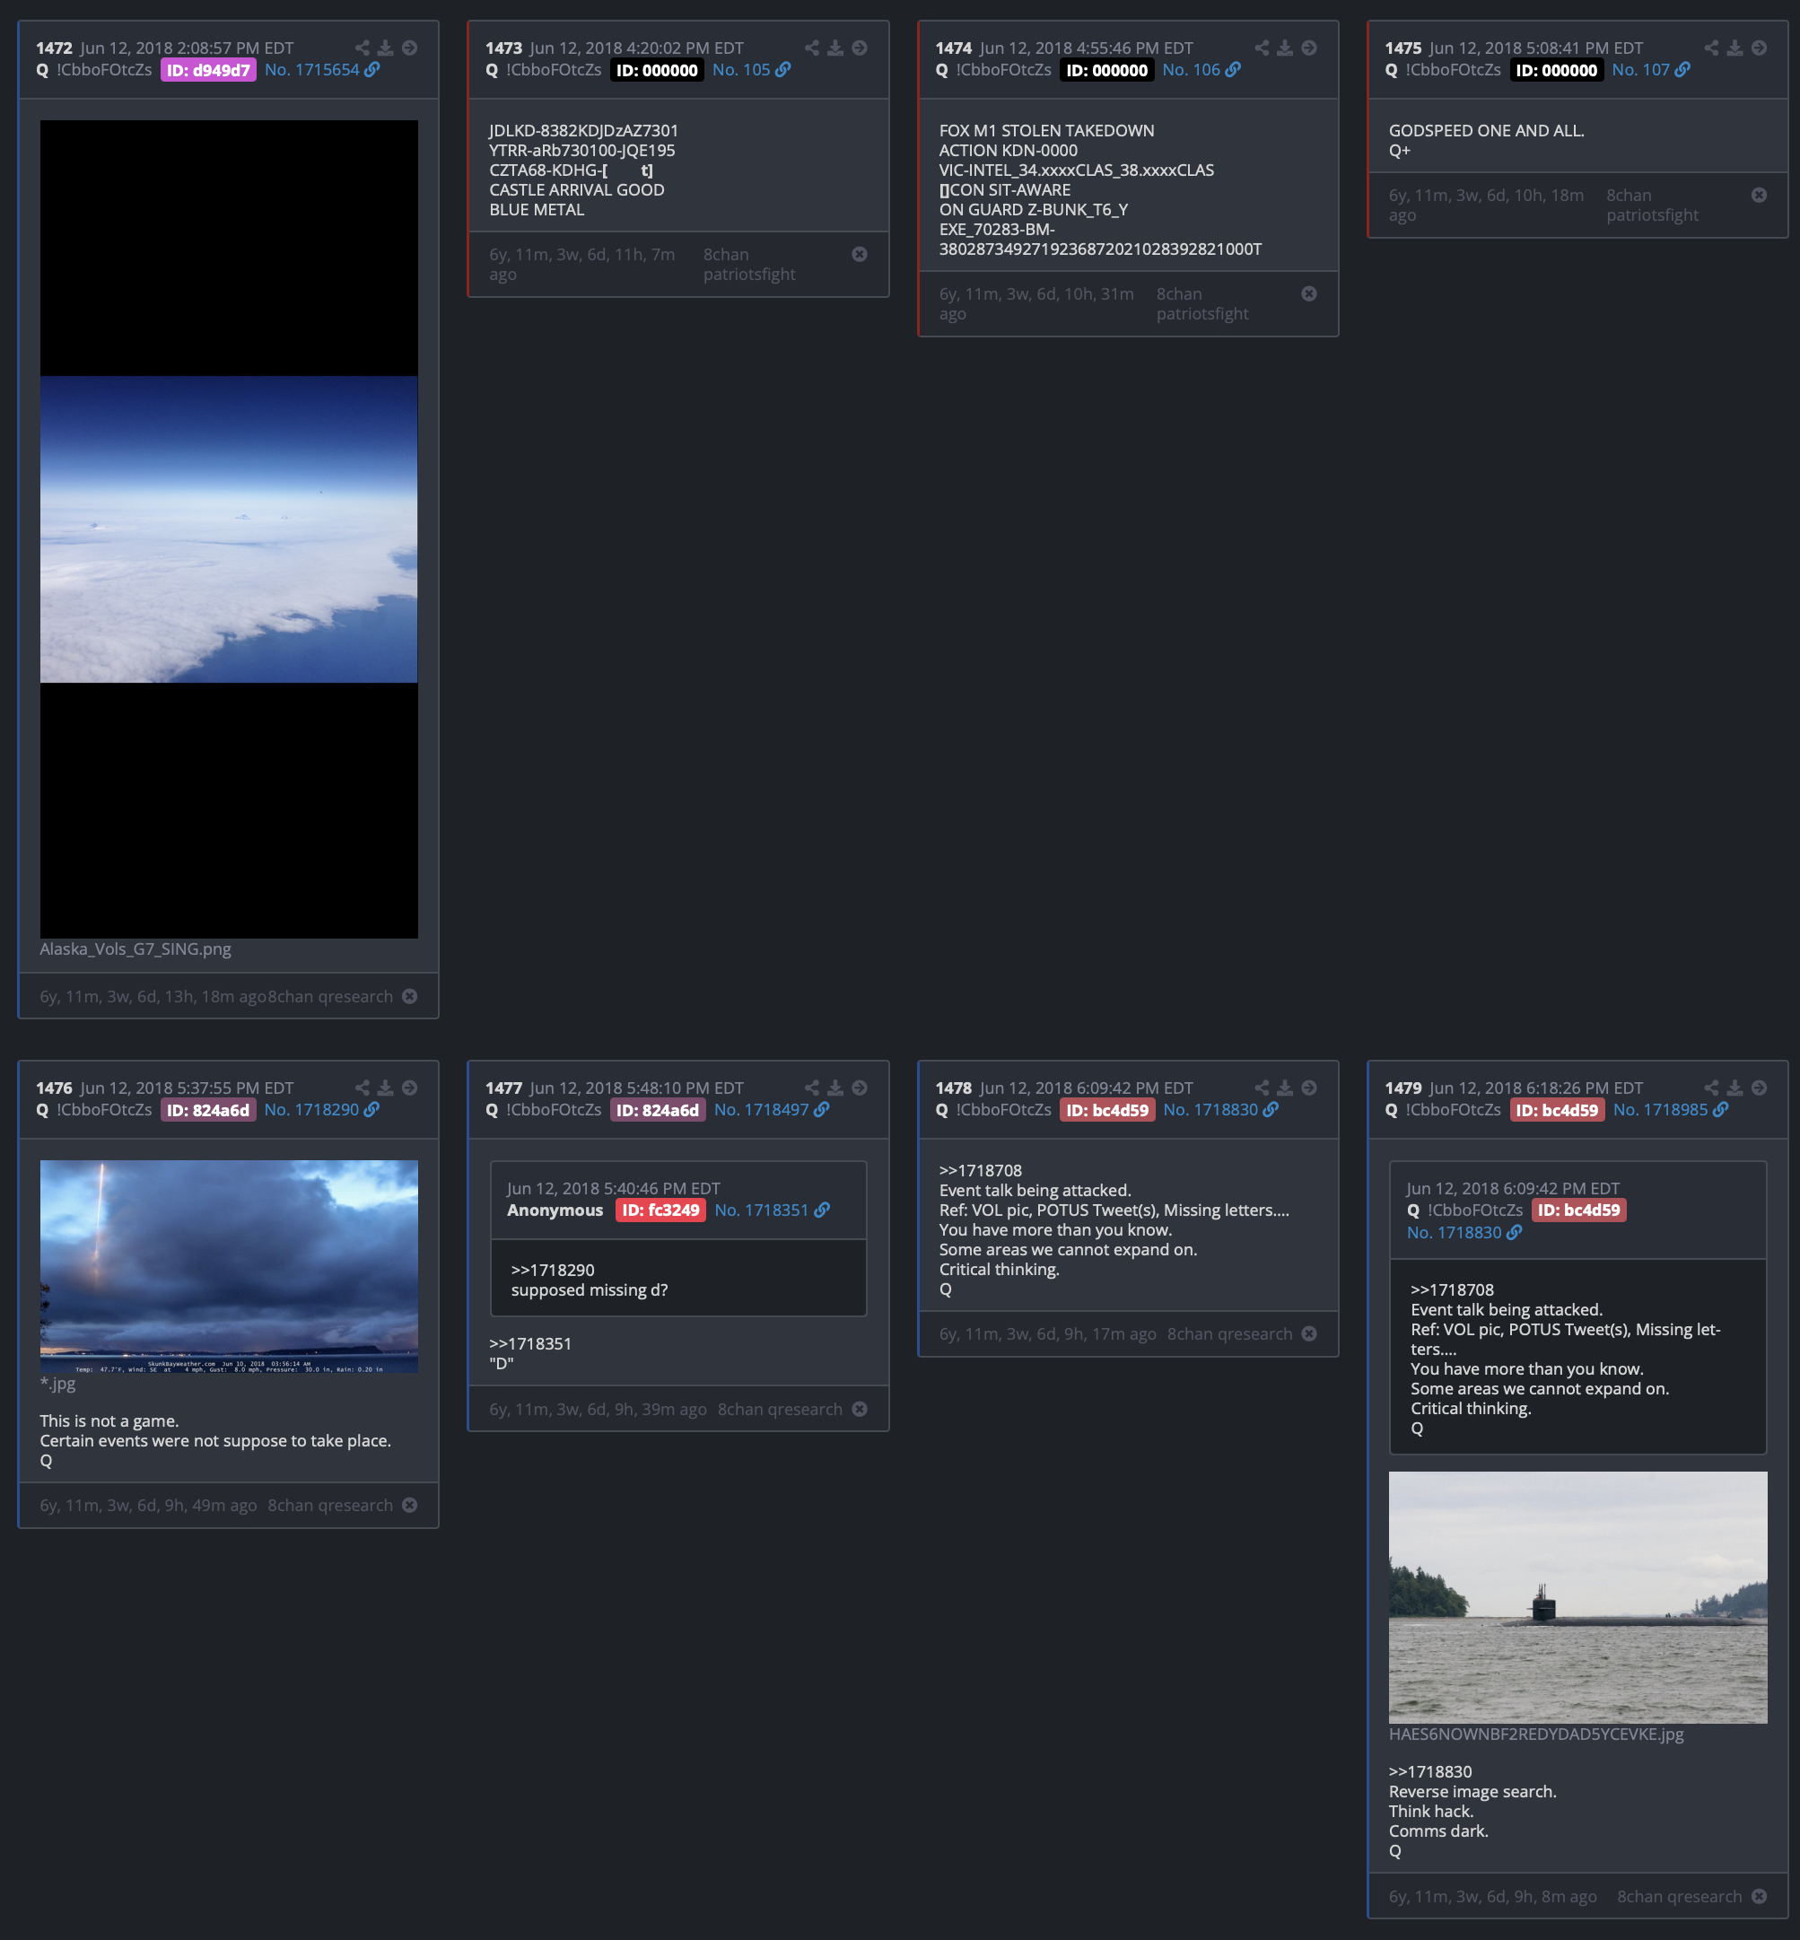Image resolution: width=1800 pixels, height=1940 pixels.
Task: Click the >>1718351 reply reference in post 1477
Action: [530, 1343]
